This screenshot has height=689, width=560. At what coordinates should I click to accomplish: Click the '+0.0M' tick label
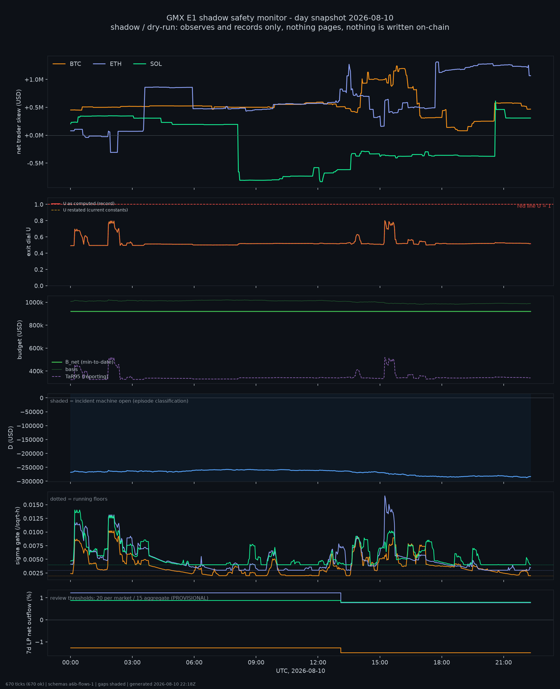[34, 135]
